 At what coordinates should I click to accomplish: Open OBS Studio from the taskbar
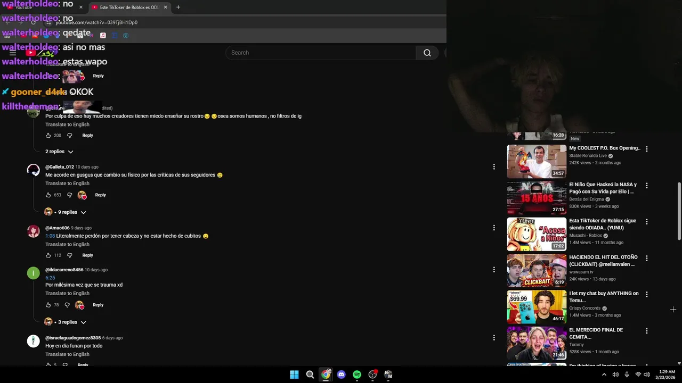(372, 374)
